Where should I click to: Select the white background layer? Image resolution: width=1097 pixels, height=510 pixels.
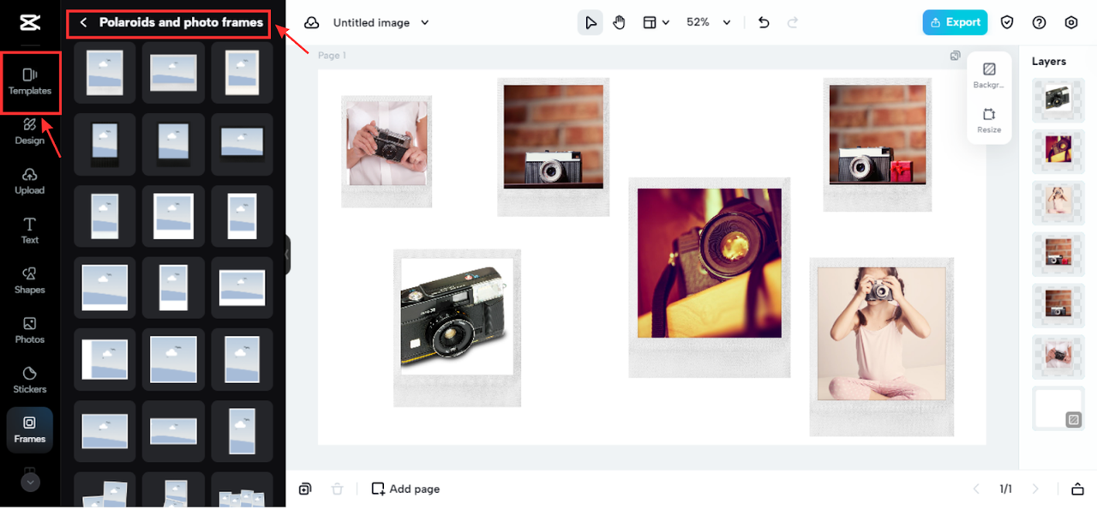(1058, 408)
